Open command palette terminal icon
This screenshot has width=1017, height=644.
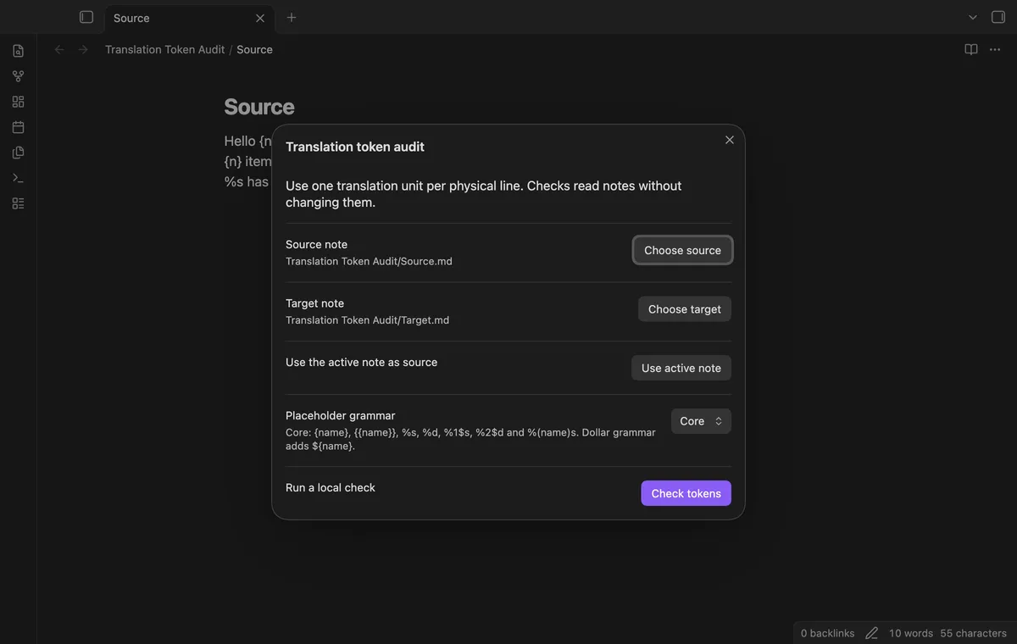pos(18,178)
